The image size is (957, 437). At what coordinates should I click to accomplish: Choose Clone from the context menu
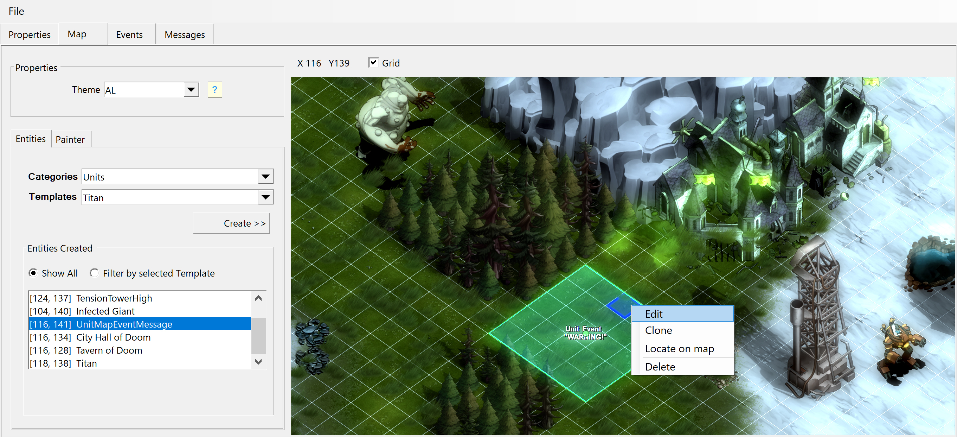click(683, 330)
